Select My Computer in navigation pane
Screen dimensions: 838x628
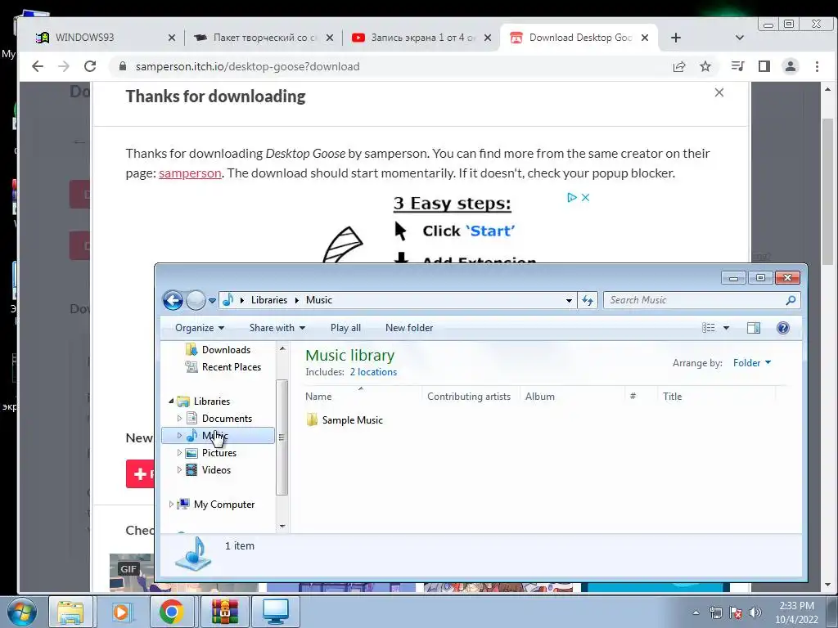(223, 504)
